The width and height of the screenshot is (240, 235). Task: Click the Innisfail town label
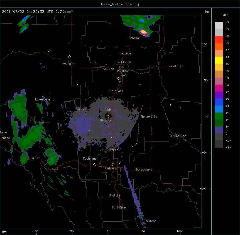tap(116, 91)
